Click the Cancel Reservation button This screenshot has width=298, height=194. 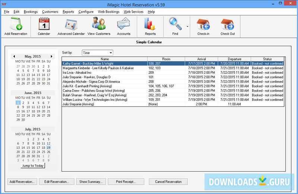coord(168,182)
